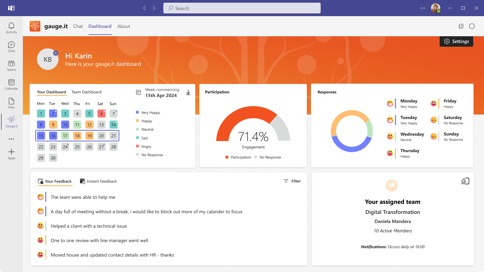Image resolution: width=484 pixels, height=272 pixels.
Task: Click the Wednesday neutral emoji
Action: (x=390, y=136)
